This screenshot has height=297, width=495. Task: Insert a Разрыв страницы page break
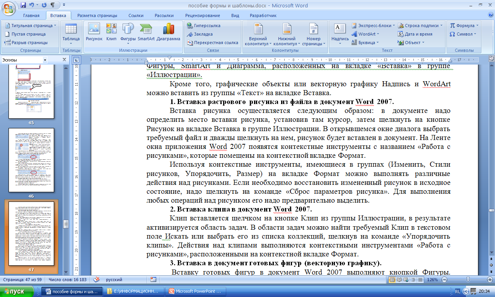[x=26, y=43]
